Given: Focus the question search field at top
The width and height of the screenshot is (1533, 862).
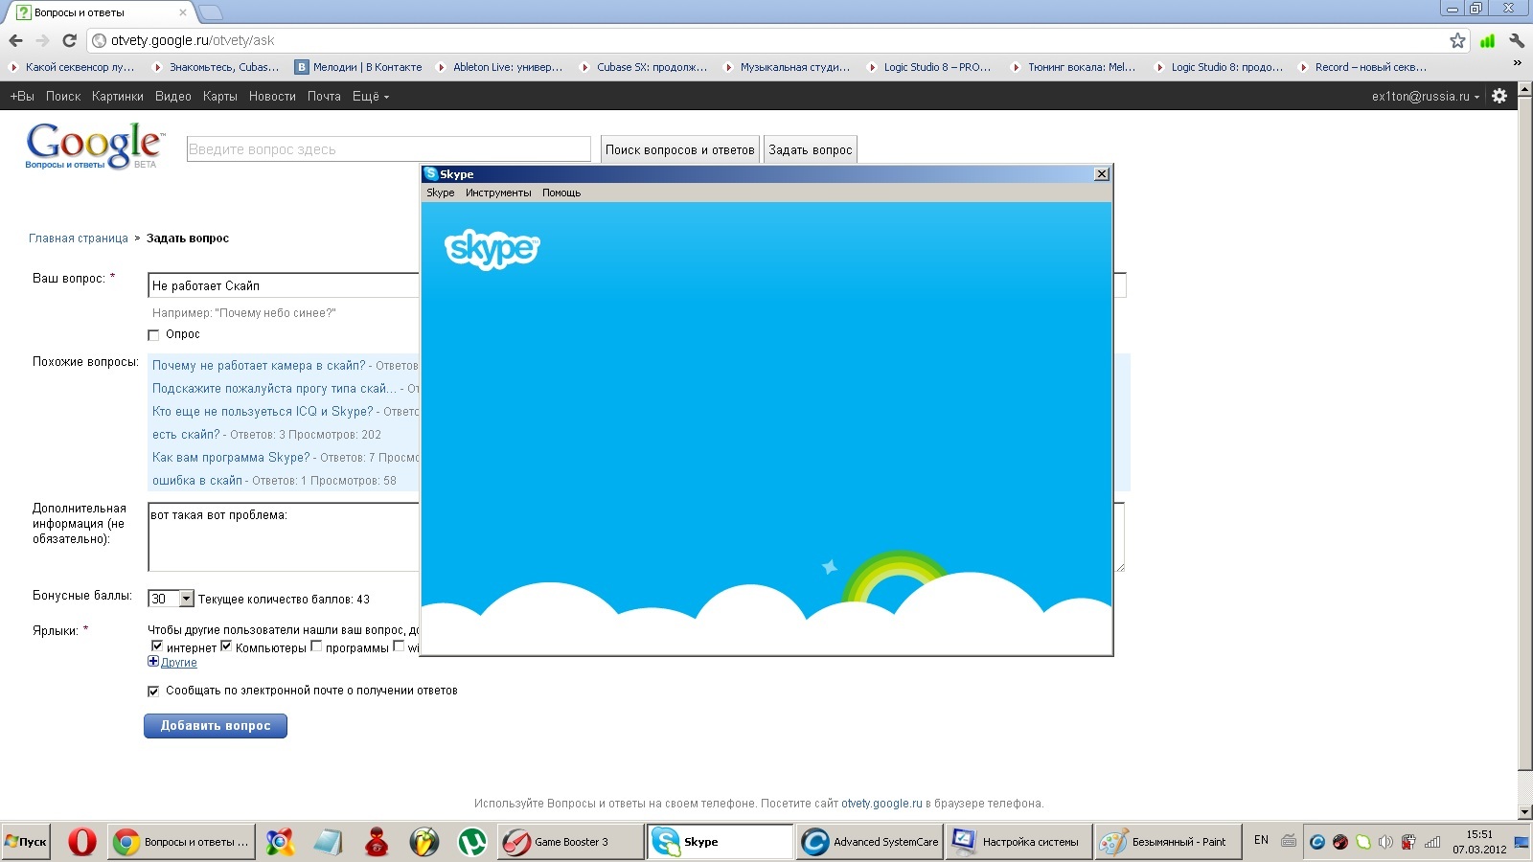Looking at the screenshot, I should coord(389,149).
